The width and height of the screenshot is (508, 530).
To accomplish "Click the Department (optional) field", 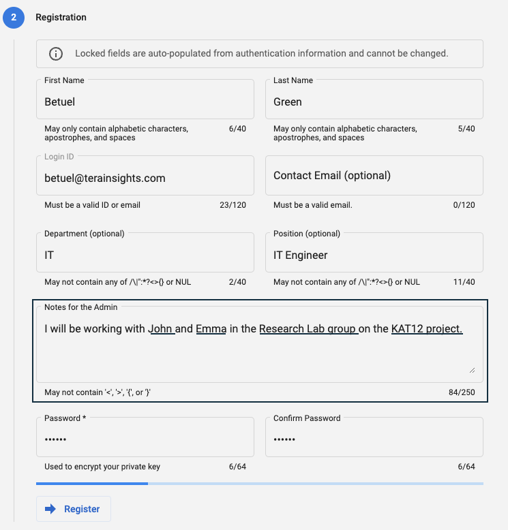I will point(145,255).
